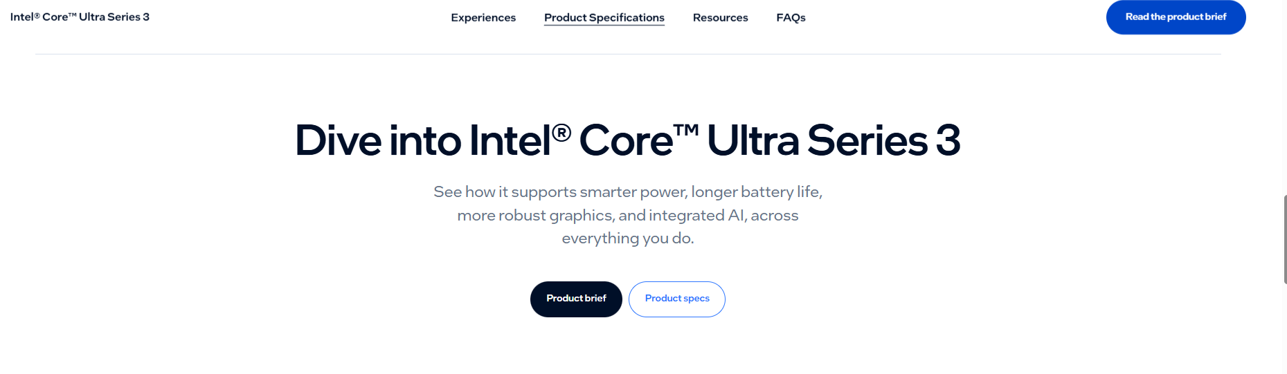The image size is (1287, 374).
Task: Click the digit 3 ending the main heading
Action: point(948,140)
